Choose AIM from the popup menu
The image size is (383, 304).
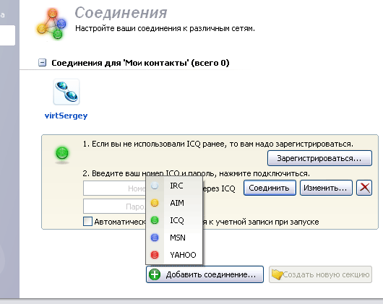coord(174,203)
